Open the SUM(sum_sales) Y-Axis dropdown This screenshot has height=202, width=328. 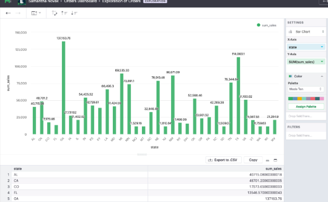coord(306,62)
